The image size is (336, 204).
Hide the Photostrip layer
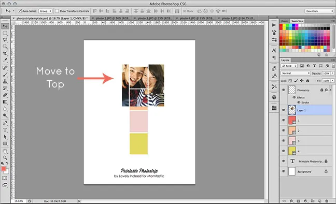(x=283, y=90)
